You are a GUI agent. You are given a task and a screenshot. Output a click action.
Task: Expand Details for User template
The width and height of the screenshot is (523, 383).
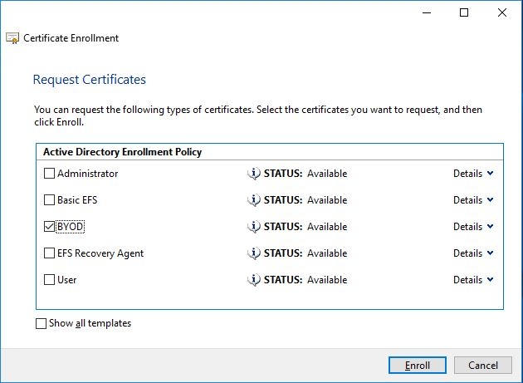coord(473,280)
